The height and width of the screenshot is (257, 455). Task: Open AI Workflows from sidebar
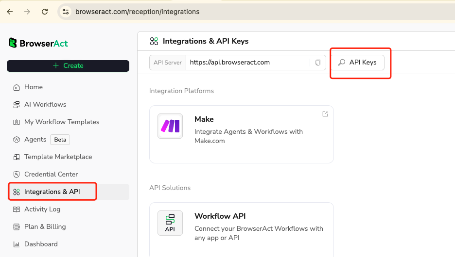pyautogui.click(x=45, y=105)
